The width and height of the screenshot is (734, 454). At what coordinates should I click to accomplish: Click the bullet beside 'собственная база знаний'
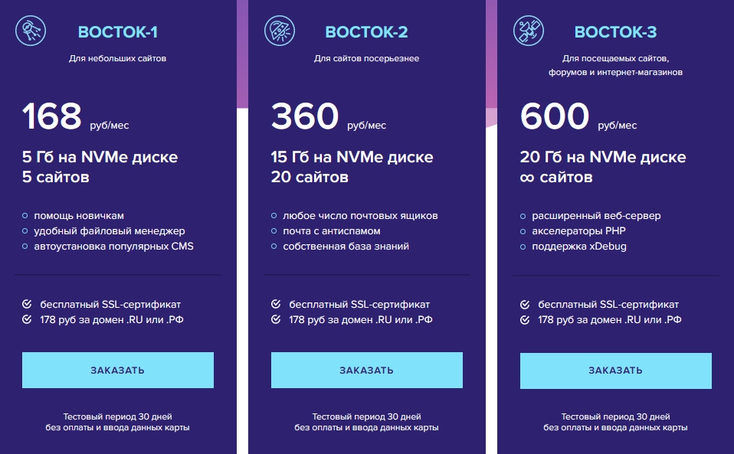(x=274, y=247)
